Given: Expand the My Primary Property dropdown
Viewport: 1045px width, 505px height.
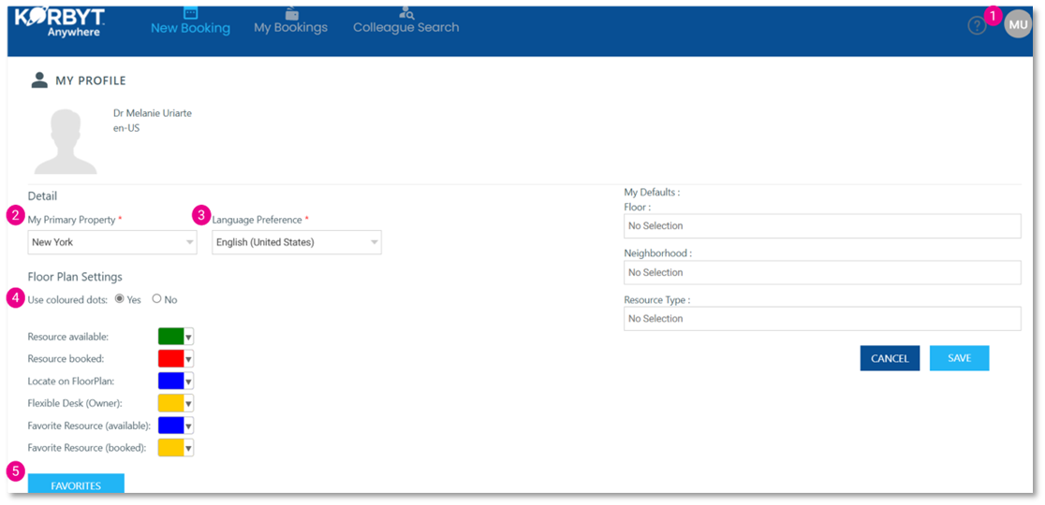Looking at the screenshot, I should click(112, 242).
